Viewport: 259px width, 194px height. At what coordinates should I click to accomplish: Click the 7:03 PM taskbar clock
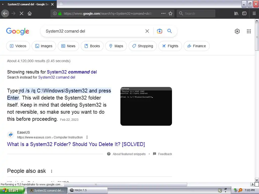(x=249, y=190)
